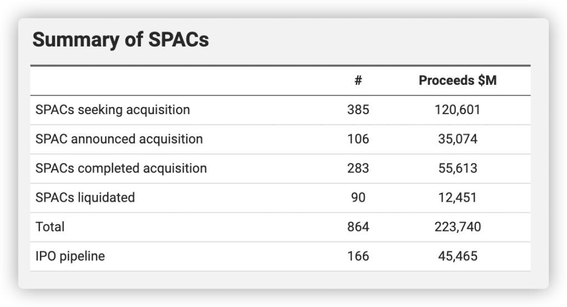This screenshot has height=307, width=567.
Task: Click the 90 liquidated count
Action: [x=358, y=197]
